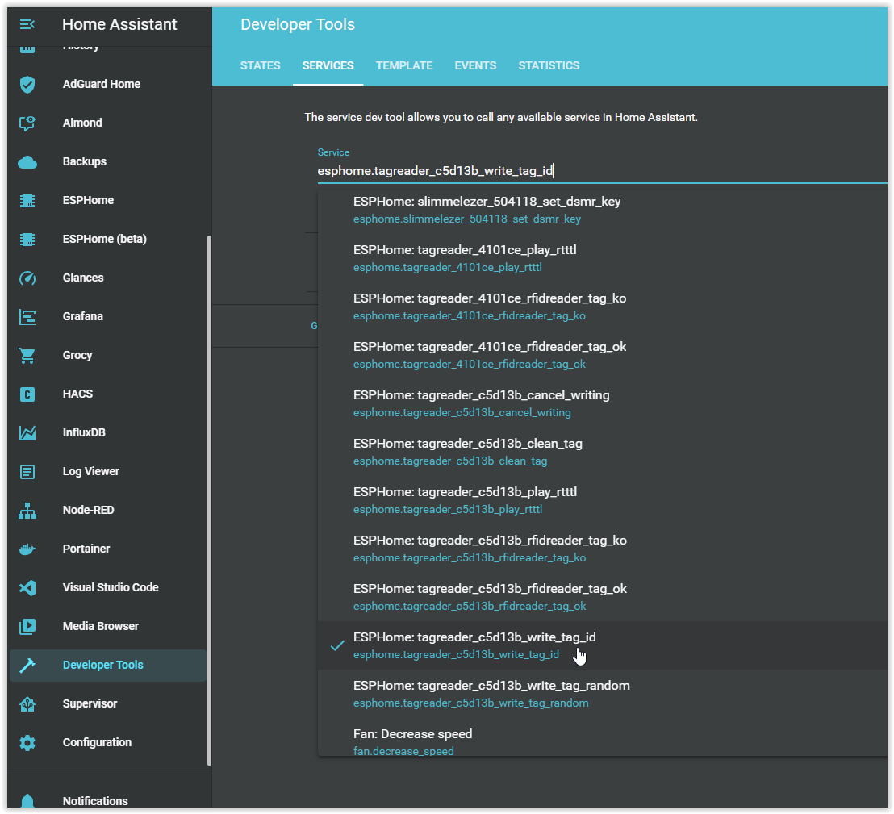Screen dimensions: 894x814
Task: Go to Grocy in sidebar
Action: click(x=108, y=356)
